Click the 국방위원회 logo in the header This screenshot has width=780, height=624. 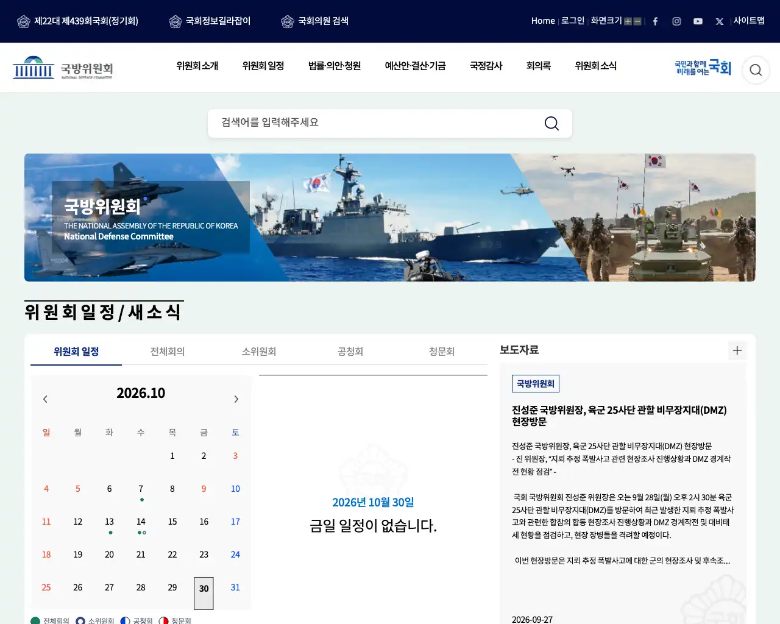click(x=63, y=68)
